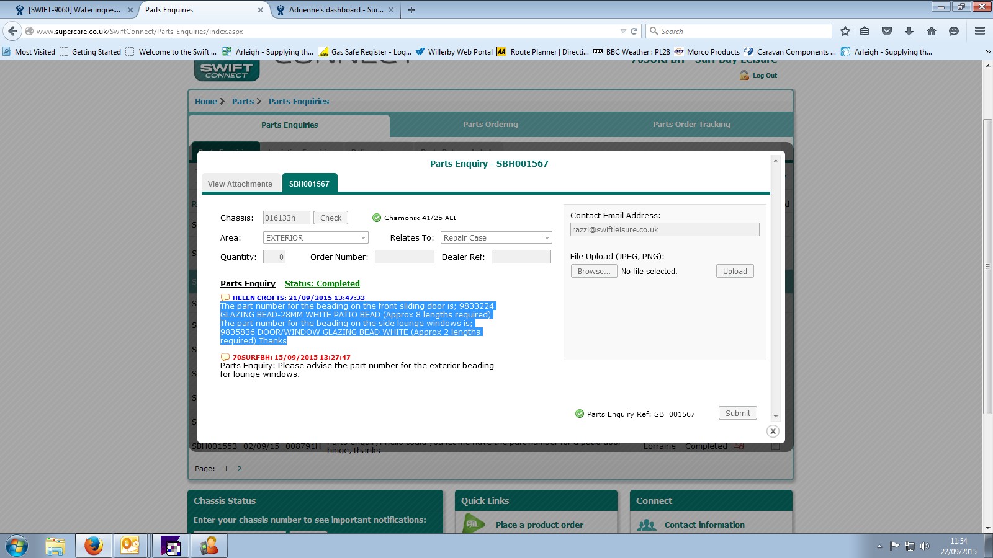Submit the parts enquiry
Viewport: 993px width, 558px height.
(x=738, y=413)
